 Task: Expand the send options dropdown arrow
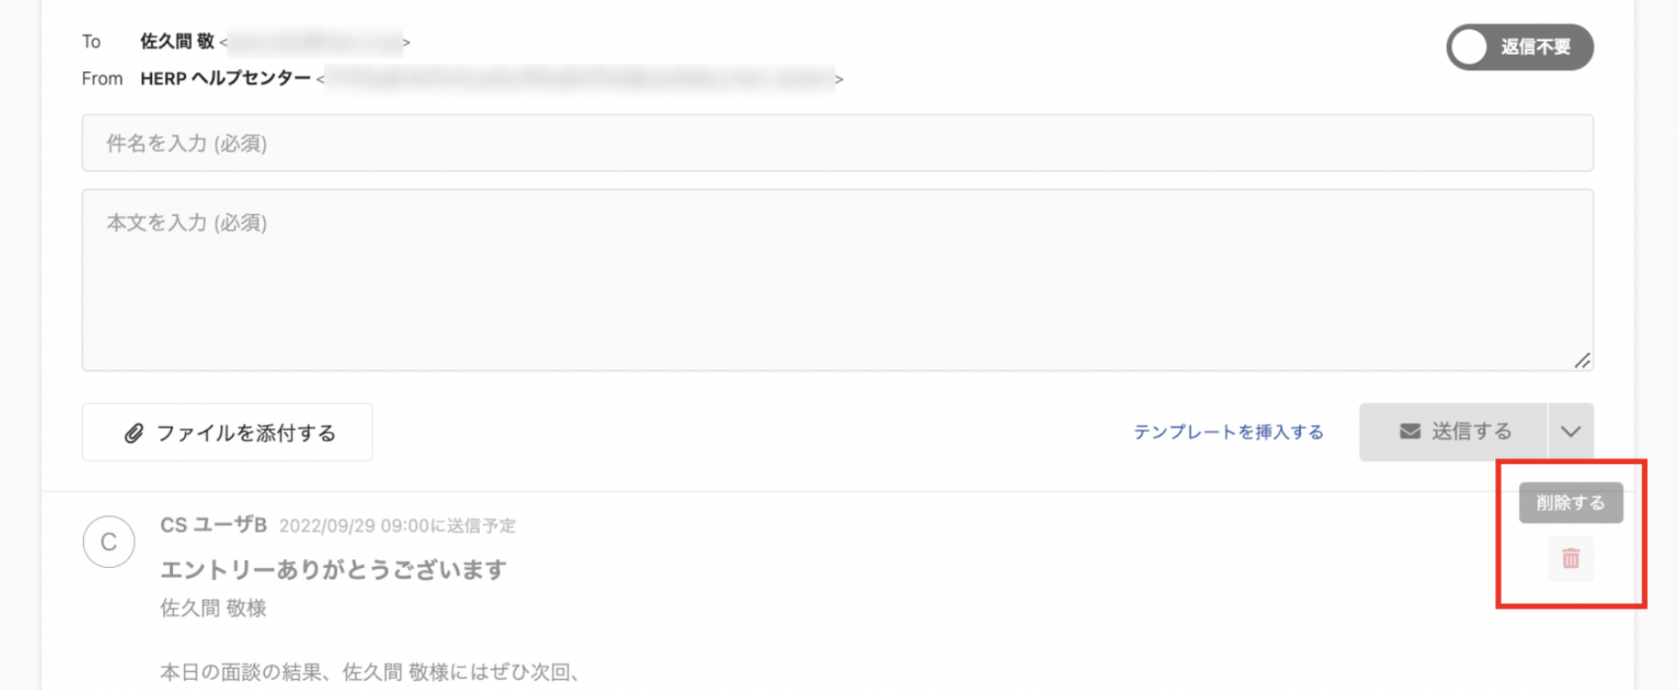click(1571, 431)
